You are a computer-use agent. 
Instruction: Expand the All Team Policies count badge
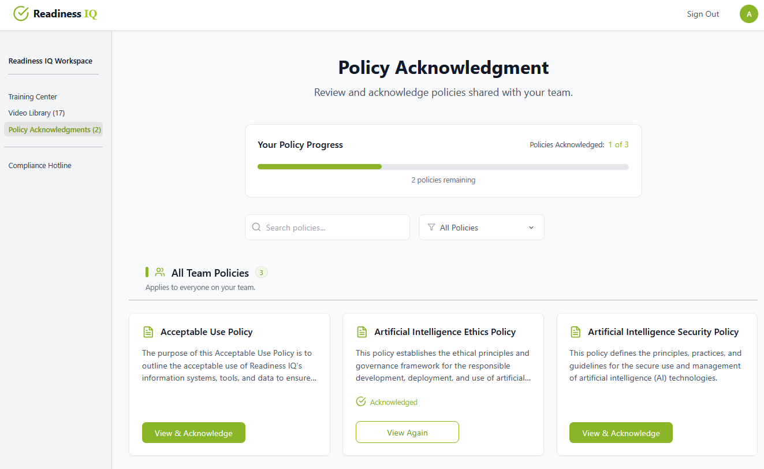tap(261, 272)
